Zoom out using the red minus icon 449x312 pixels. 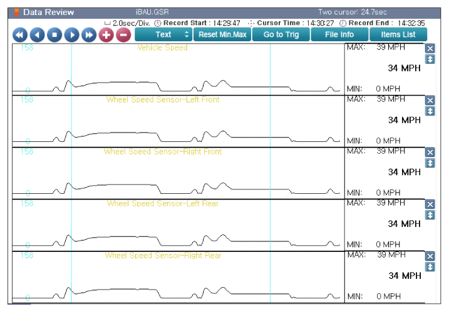[123, 35]
